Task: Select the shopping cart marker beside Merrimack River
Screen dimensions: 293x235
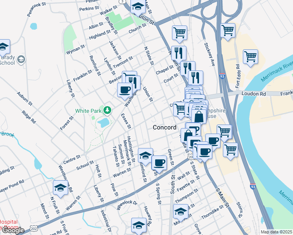Action: point(250,57)
